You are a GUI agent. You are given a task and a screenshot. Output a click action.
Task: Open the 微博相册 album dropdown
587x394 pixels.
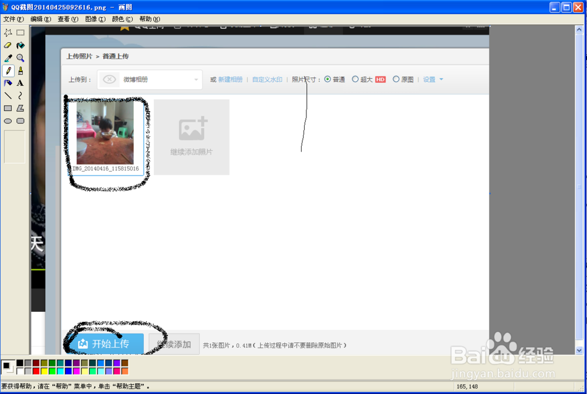pyautogui.click(x=150, y=79)
